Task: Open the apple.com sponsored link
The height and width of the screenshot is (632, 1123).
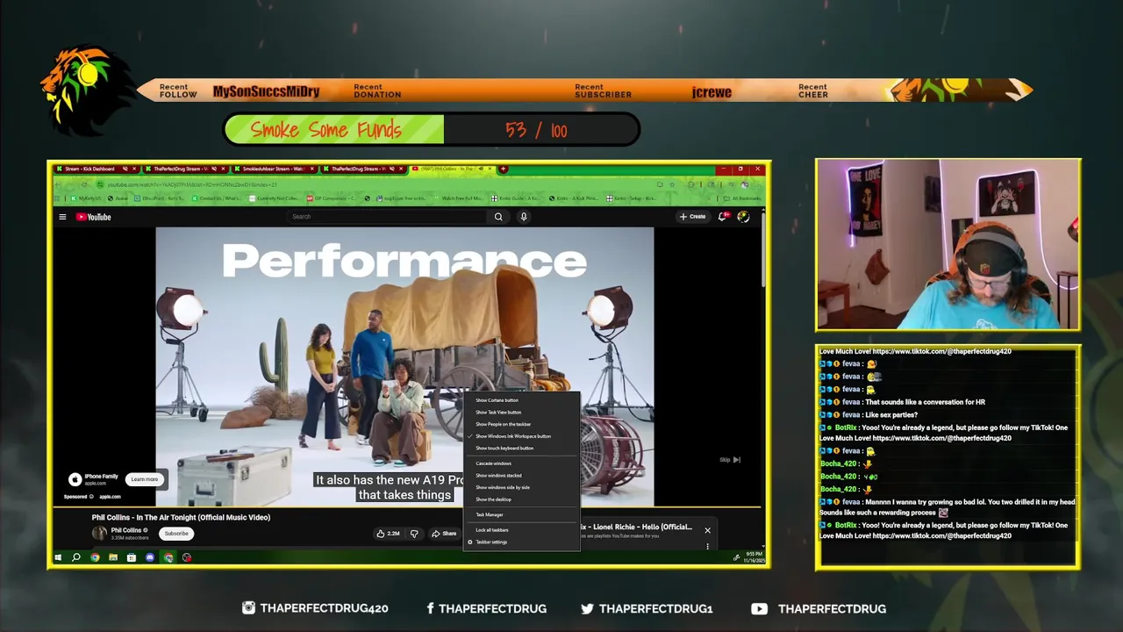Action: coord(110,497)
